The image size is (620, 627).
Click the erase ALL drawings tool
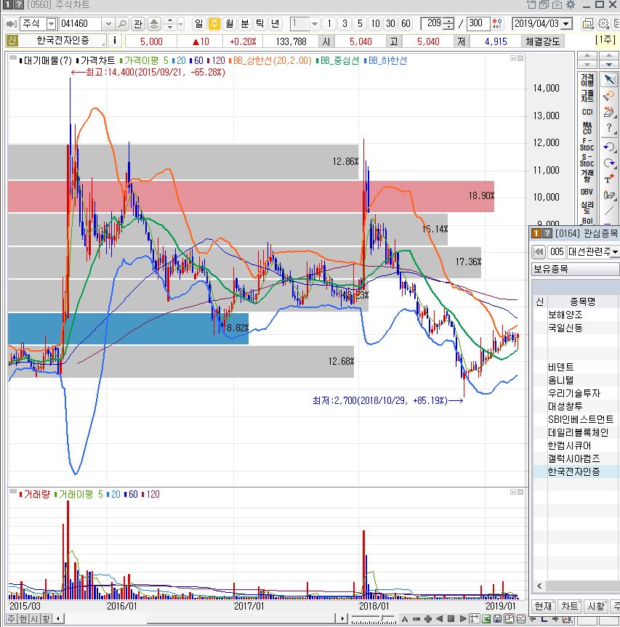[609, 112]
